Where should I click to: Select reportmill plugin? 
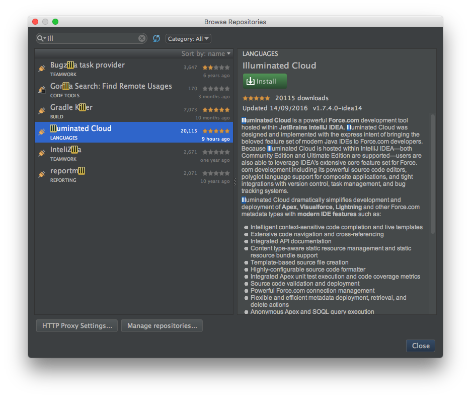pos(134,174)
